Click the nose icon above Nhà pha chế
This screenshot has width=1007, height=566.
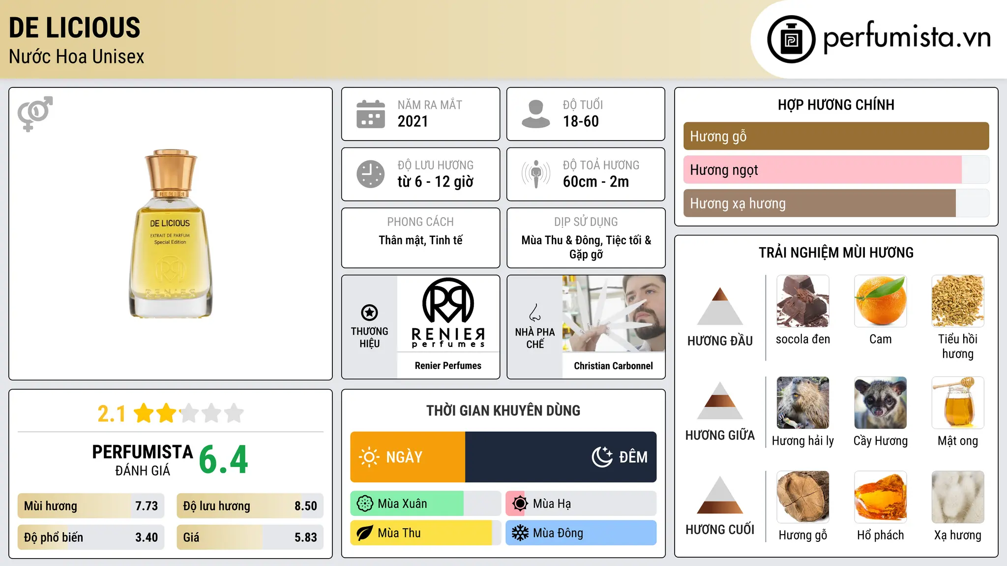pyautogui.click(x=535, y=312)
